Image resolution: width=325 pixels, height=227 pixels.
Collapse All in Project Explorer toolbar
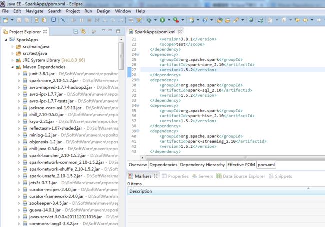pos(76,32)
